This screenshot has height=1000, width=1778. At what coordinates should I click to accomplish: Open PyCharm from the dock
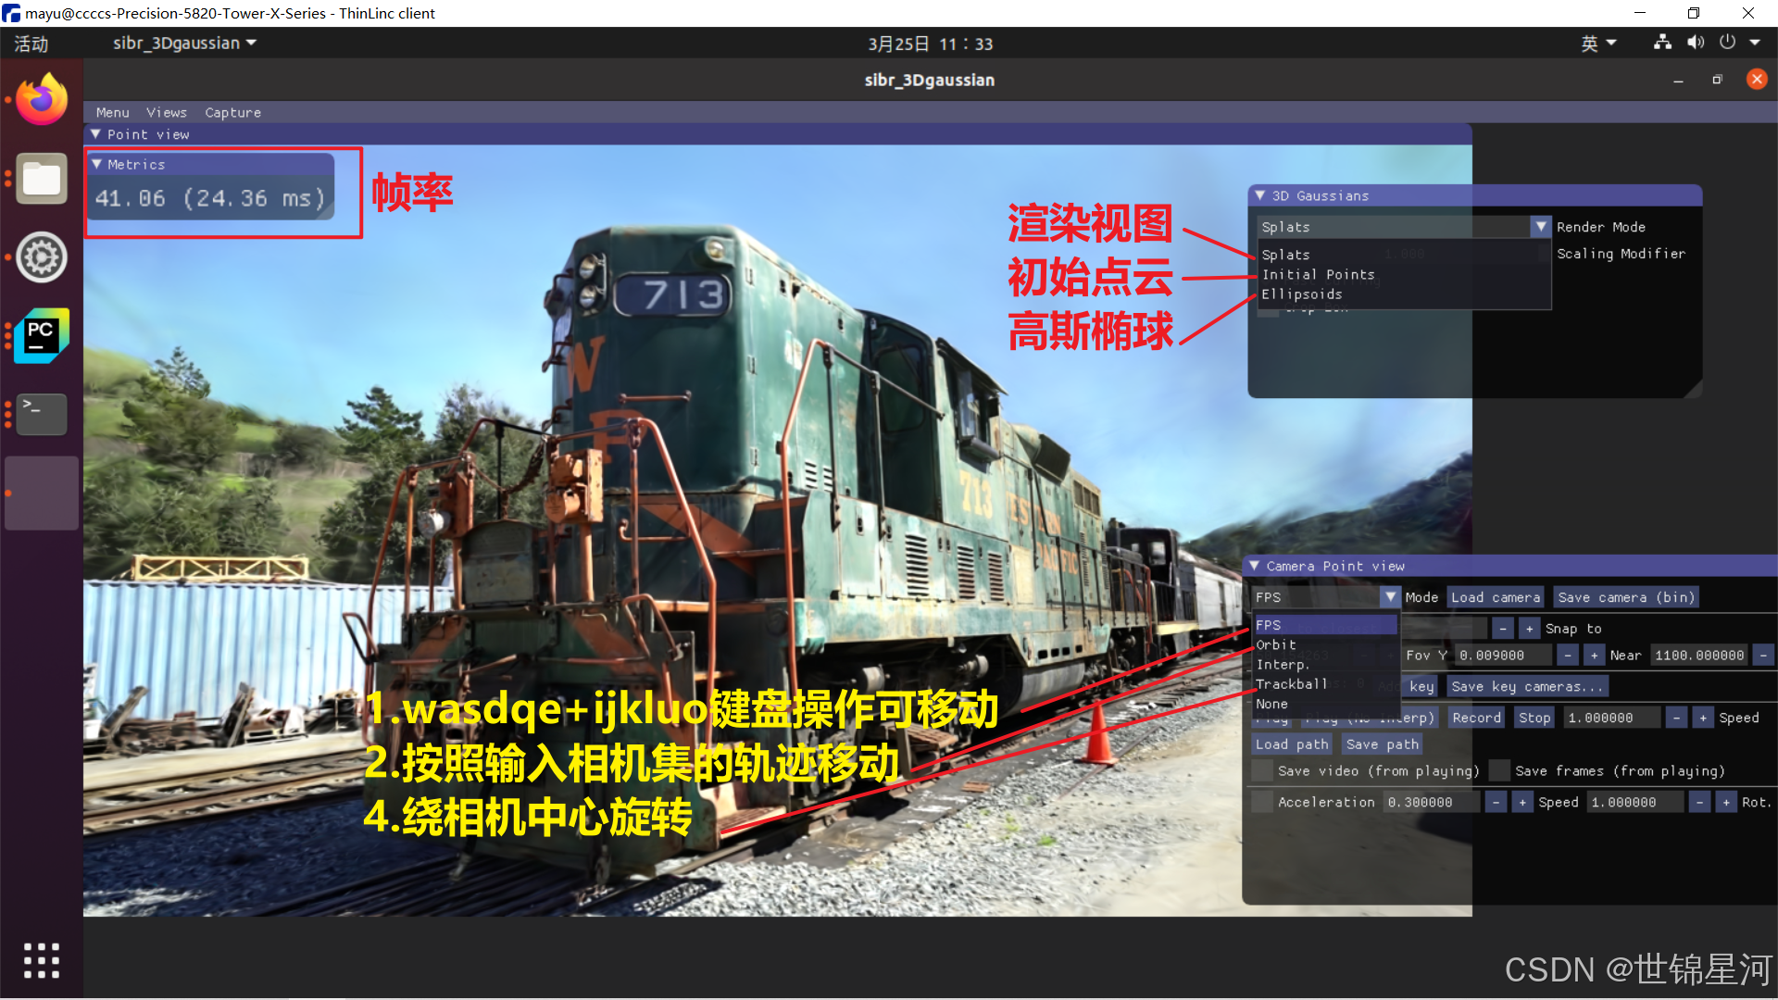[42, 336]
